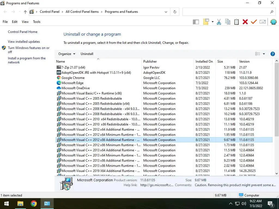
Task: Click version 103.0.5060.66 cell
Action: [x=248, y=78]
